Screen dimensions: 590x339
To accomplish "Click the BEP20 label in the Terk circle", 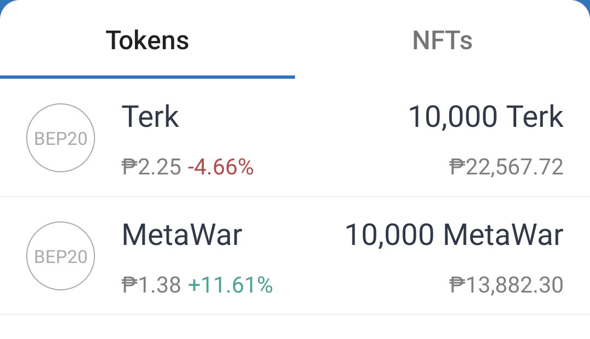I will (61, 139).
